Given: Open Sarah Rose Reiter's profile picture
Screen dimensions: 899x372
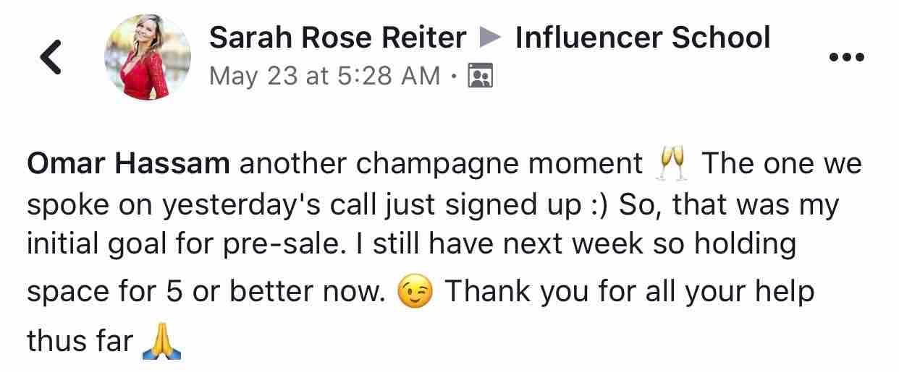Looking at the screenshot, I should tap(148, 57).
